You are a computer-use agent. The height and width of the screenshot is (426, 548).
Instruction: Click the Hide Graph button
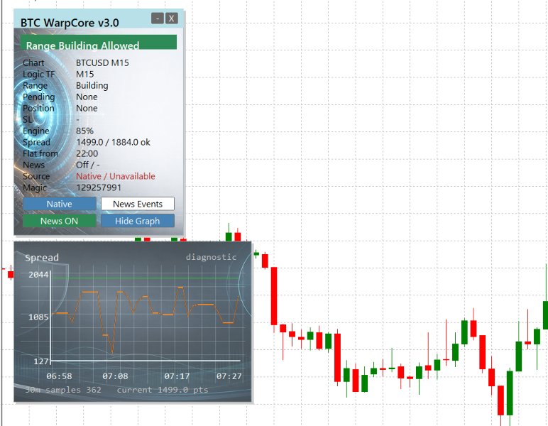coord(138,221)
